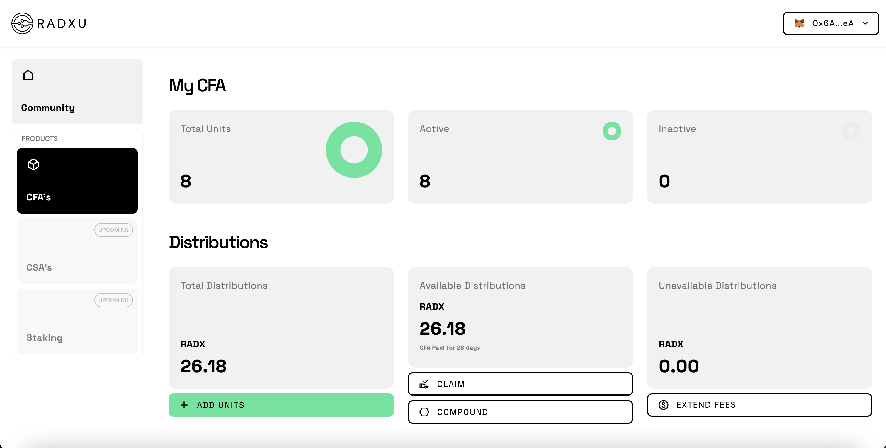Click the cube icon on the CFA's tile
This screenshot has height=448, width=886.
point(33,164)
